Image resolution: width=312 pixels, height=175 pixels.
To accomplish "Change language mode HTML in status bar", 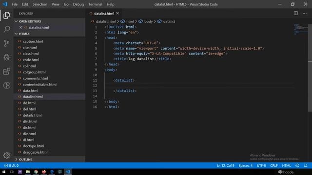I will tap(286, 165).
